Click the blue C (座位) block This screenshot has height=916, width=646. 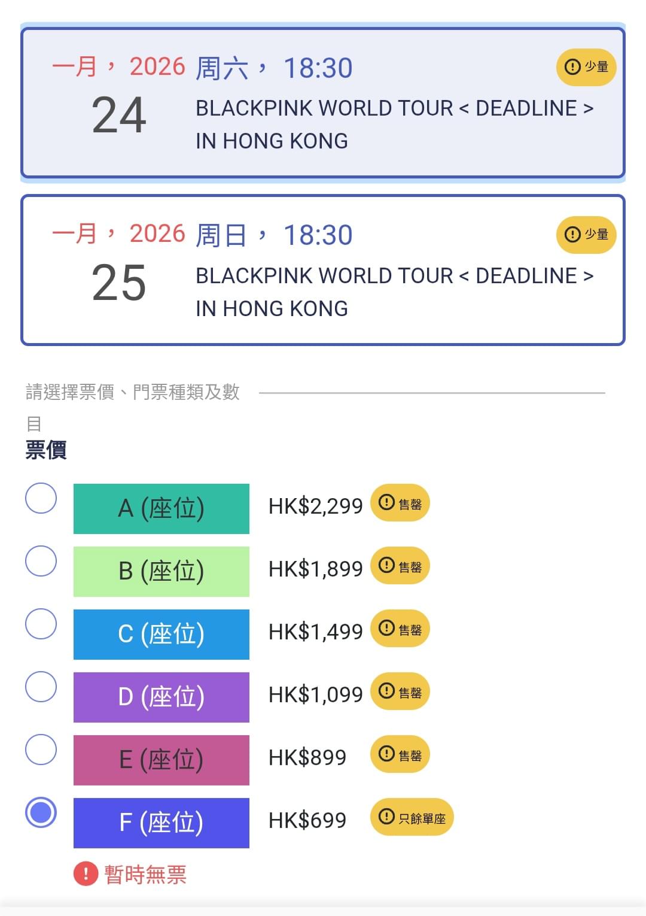coord(161,635)
